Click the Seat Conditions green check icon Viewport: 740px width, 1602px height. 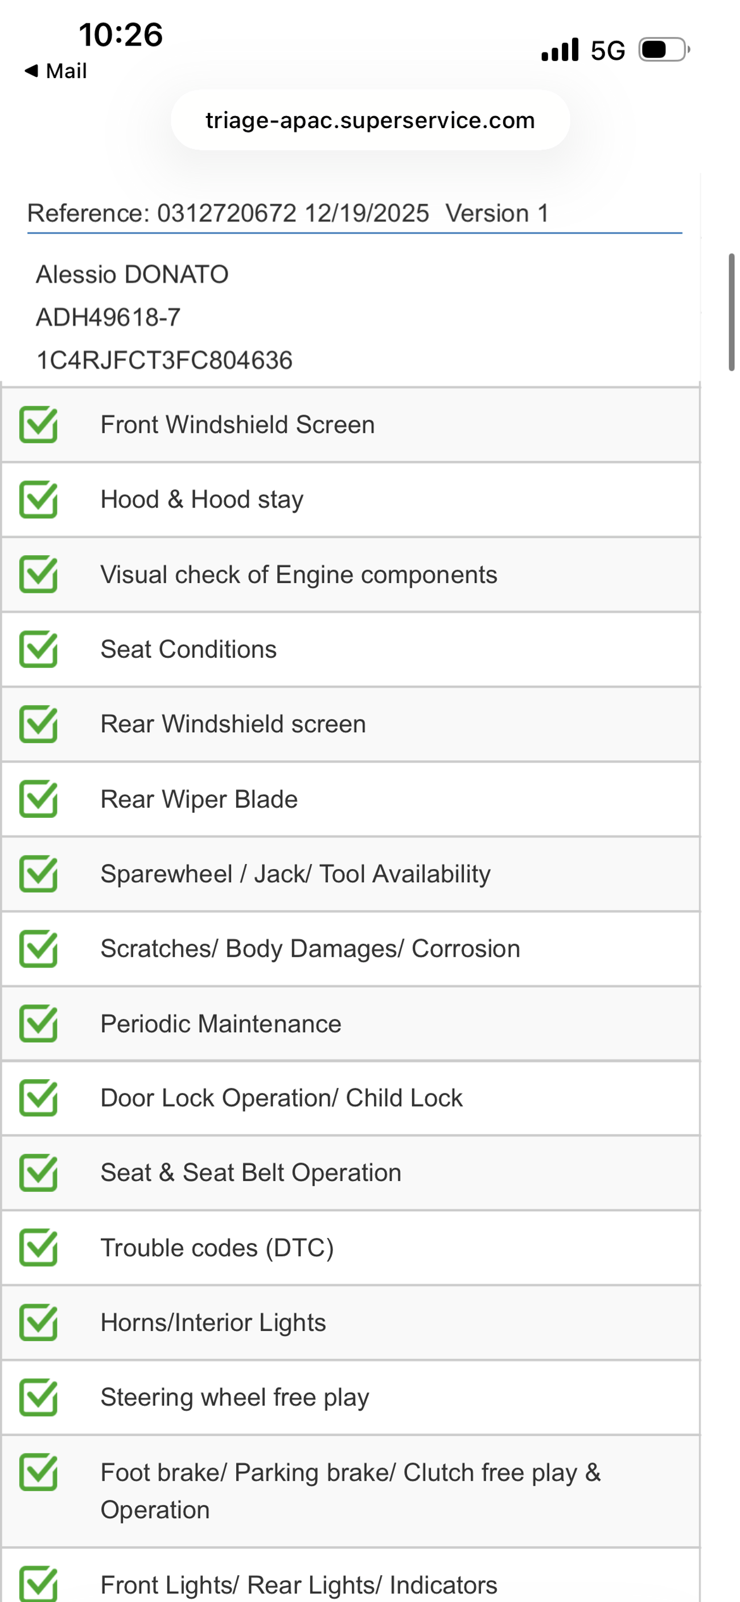click(39, 649)
